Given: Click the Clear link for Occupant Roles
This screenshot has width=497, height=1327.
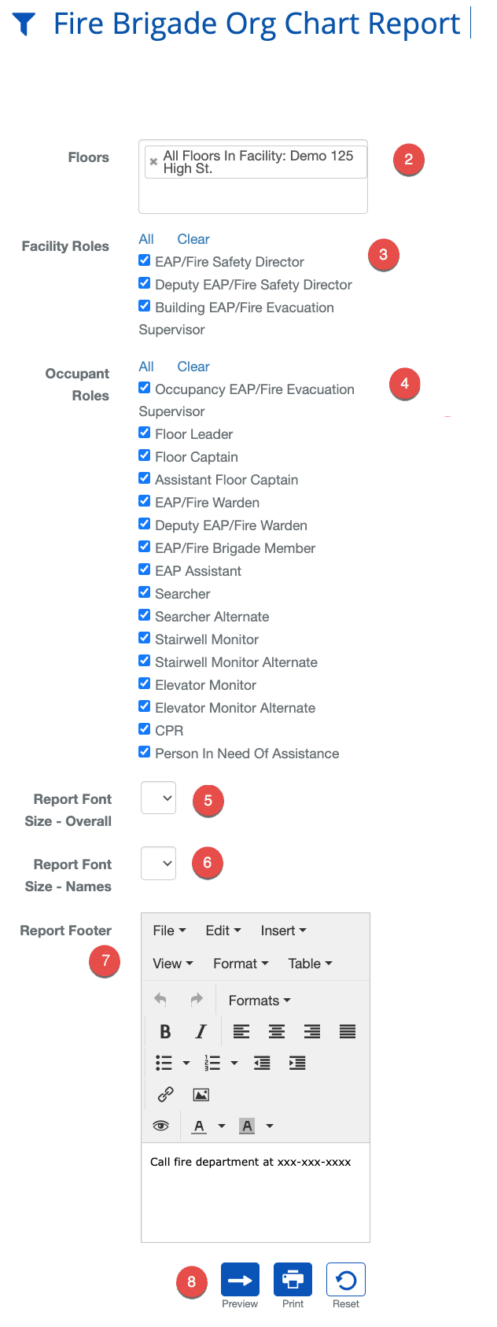Looking at the screenshot, I should click(x=193, y=366).
